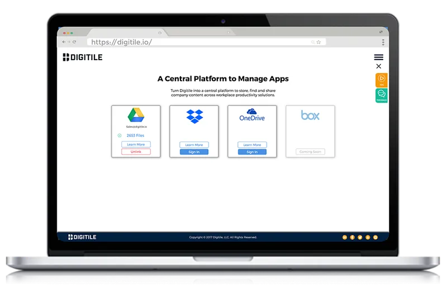Open the LinkedIn icon in the footer
This screenshot has width=447, height=286.
click(345, 237)
